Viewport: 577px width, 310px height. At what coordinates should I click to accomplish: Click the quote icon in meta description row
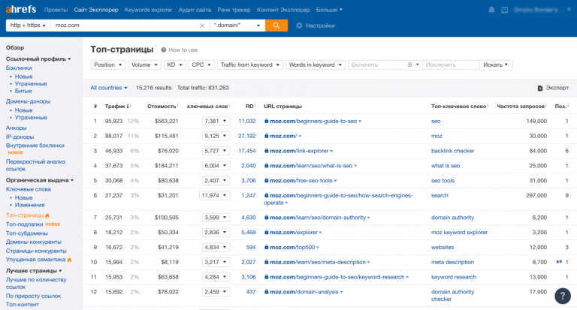pyautogui.click(x=559, y=262)
